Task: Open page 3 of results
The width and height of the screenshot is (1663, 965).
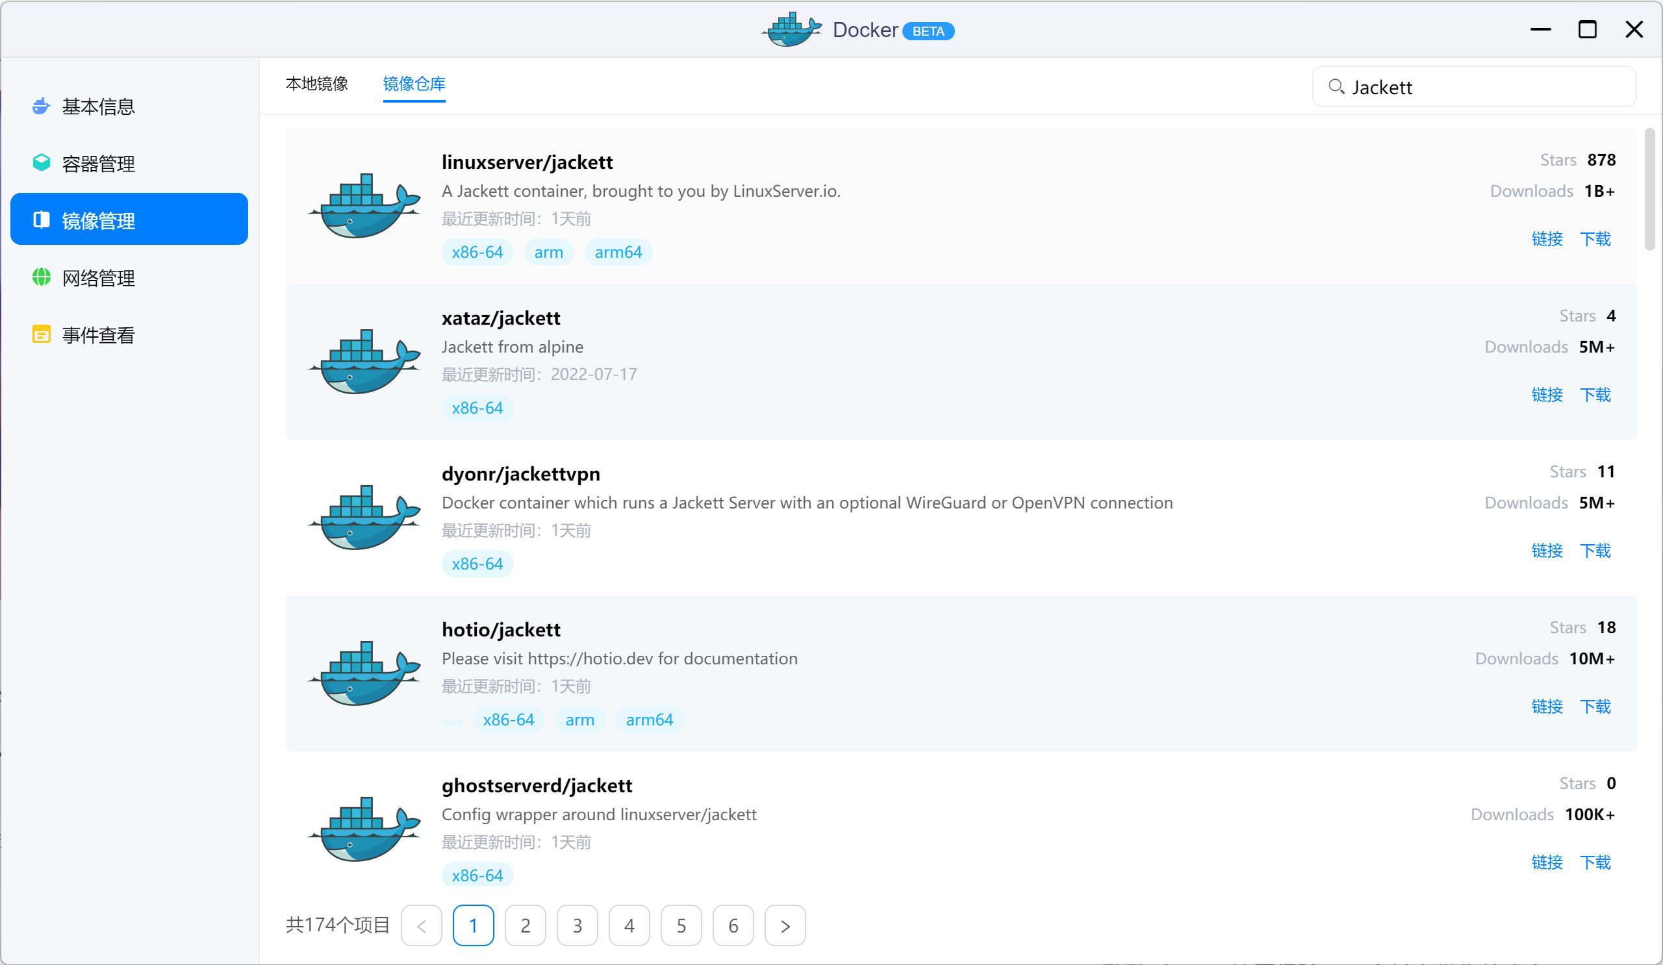Action: click(578, 925)
